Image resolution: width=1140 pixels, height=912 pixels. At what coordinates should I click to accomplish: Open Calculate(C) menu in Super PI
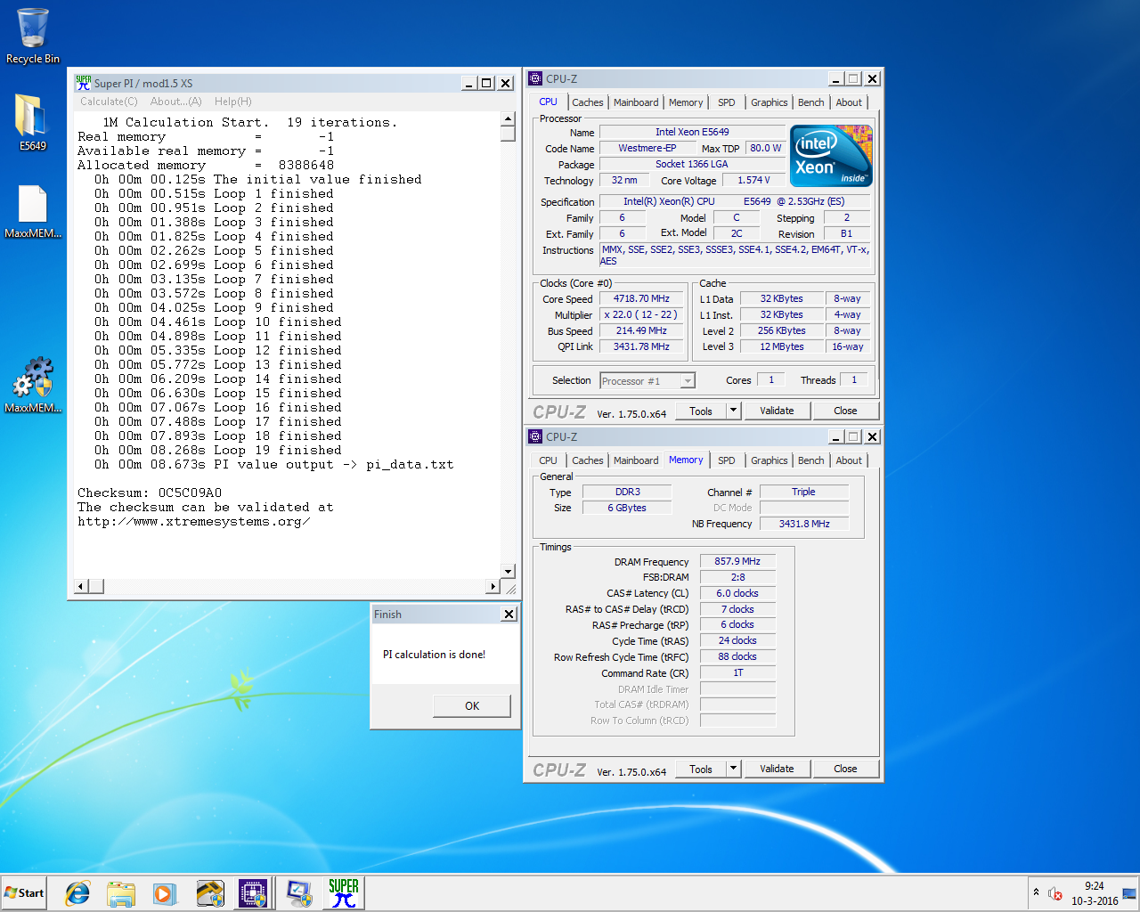point(109,102)
